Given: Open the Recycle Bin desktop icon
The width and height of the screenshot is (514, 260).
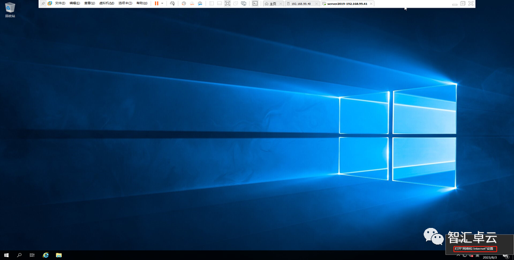Looking at the screenshot, I should point(10,10).
